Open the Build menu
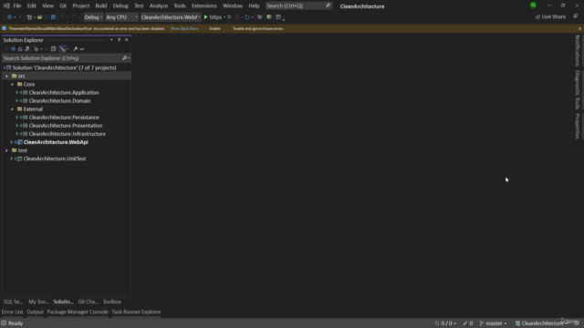Viewport: 584px width, 328px height. click(x=101, y=5)
